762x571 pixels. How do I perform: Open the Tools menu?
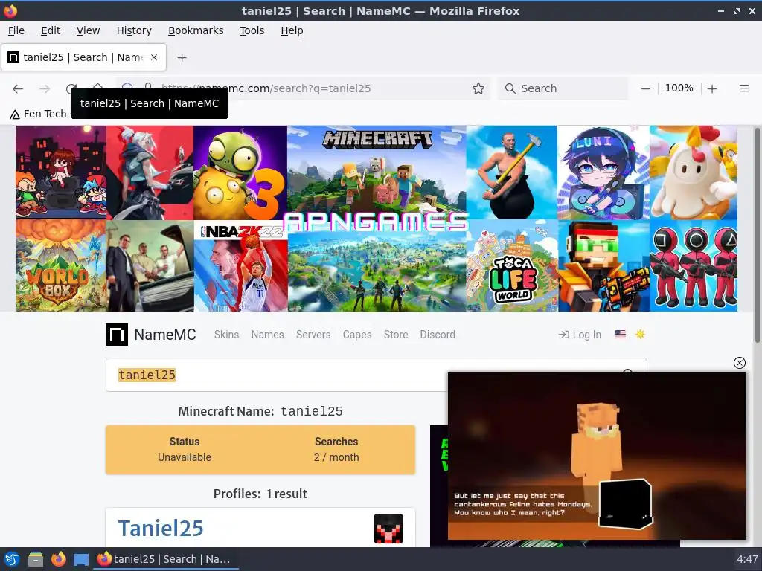pyautogui.click(x=252, y=30)
